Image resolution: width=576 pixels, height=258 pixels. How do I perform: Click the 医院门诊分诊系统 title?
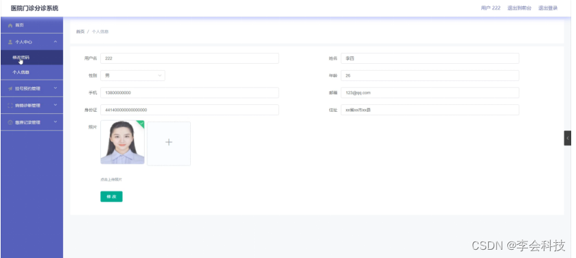tap(34, 8)
